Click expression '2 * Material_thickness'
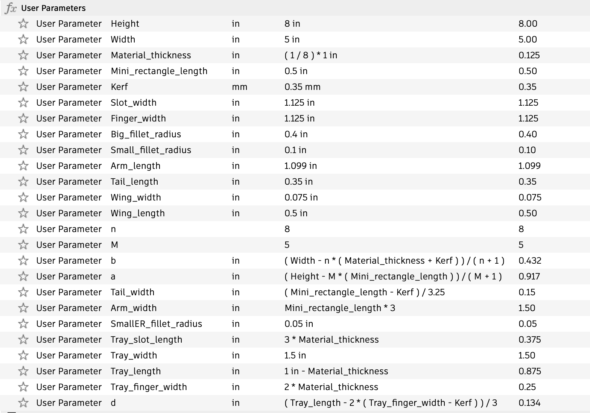Viewport: 590px width, 413px height. (x=331, y=387)
